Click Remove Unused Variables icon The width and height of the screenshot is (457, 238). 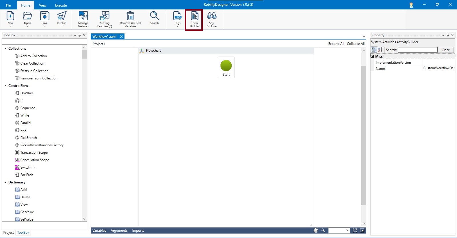click(130, 19)
